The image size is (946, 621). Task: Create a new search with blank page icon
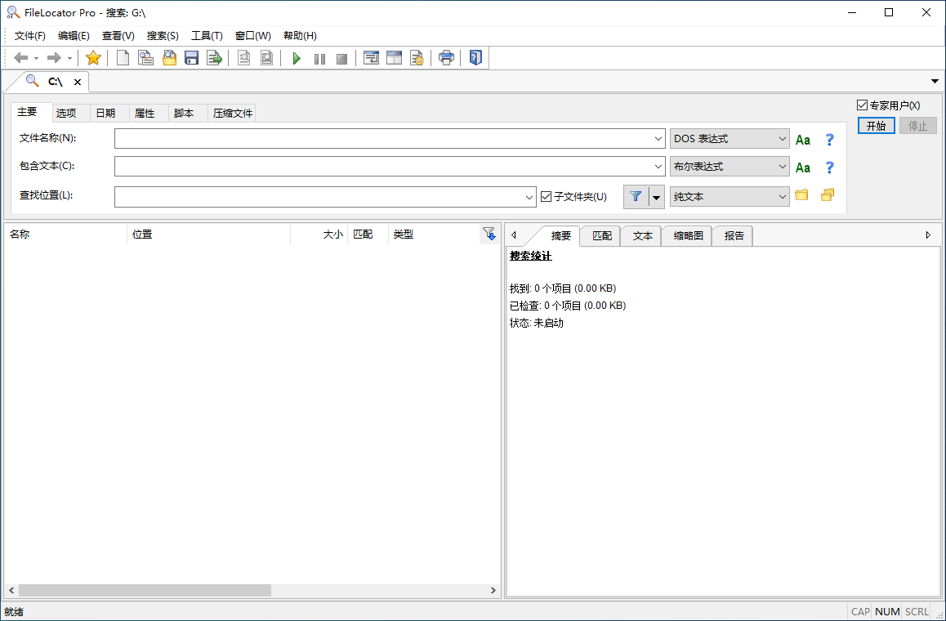(123, 58)
